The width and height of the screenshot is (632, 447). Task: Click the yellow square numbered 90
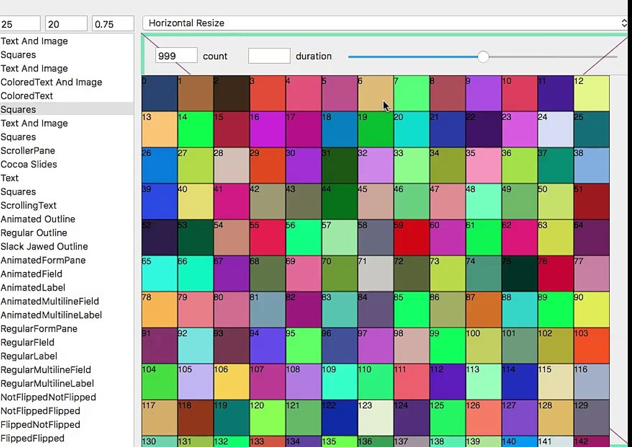pyautogui.click(x=592, y=309)
